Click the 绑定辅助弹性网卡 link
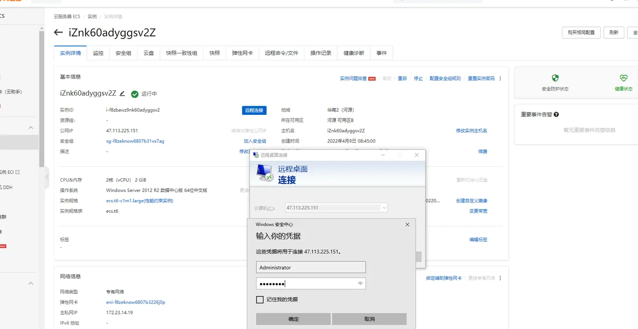The image size is (638, 329). coord(444,278)
